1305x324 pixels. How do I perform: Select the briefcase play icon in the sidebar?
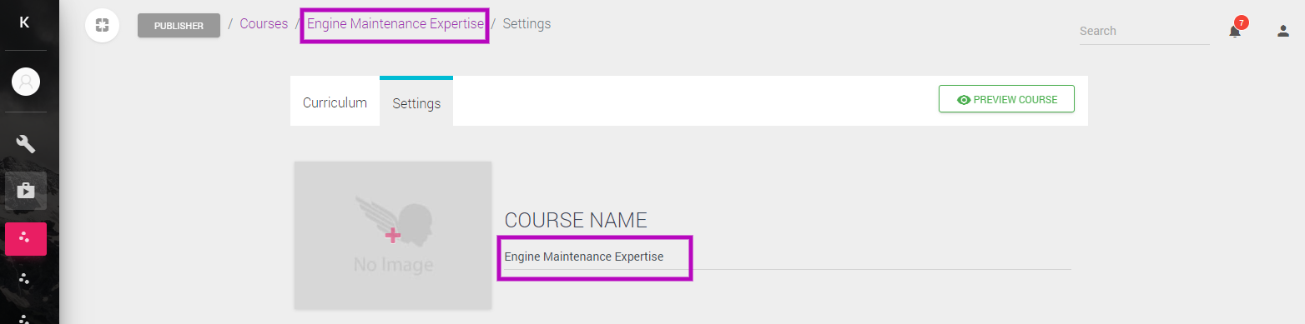[26, 191]
